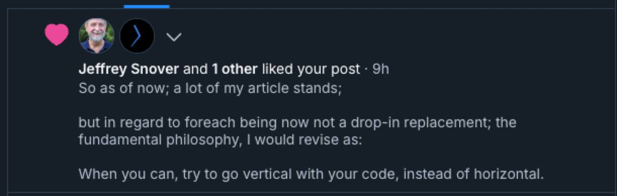Click the '1 other' bold text
The width and height of the screenshot is (617, 196).
235,69
